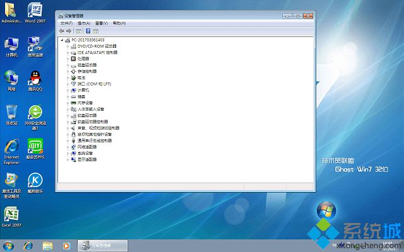Open the 操作(A) menu
Screen dimensions: 404x252
click(x=84, y=23)
